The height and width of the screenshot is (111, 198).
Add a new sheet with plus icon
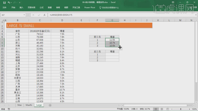50,105
